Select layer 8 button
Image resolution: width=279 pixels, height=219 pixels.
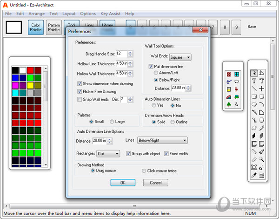coord(225,27)
